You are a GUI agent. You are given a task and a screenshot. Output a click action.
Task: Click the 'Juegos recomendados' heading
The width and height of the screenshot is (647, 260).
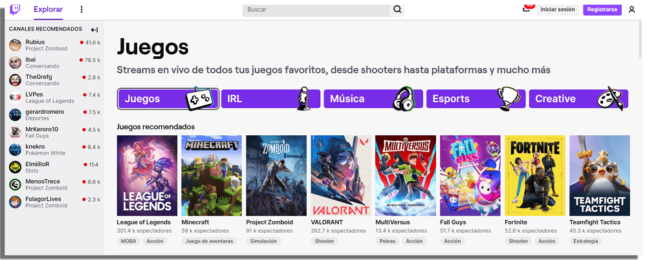[155, 126]
